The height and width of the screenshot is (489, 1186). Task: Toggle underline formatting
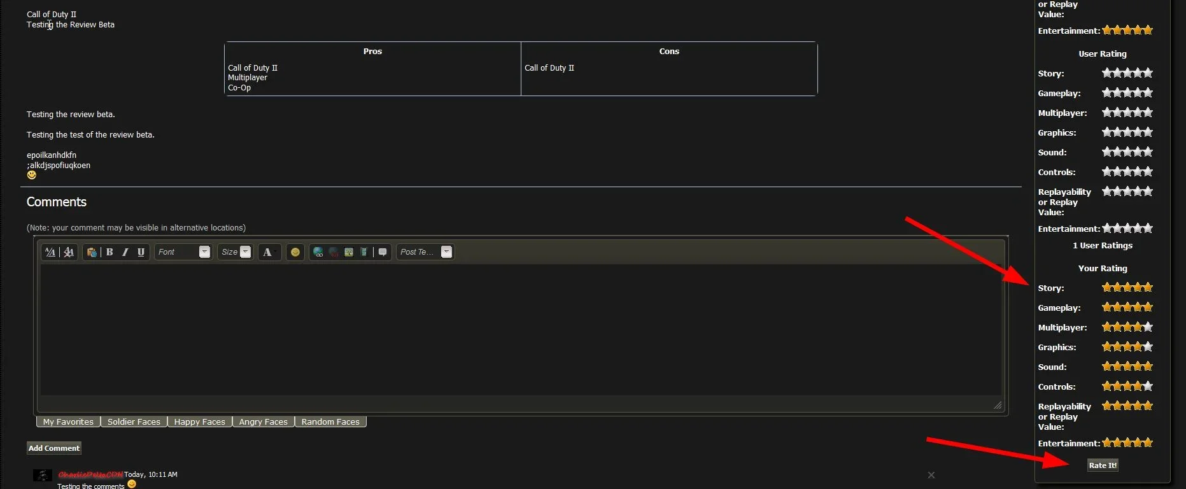[x=141, y=252]
